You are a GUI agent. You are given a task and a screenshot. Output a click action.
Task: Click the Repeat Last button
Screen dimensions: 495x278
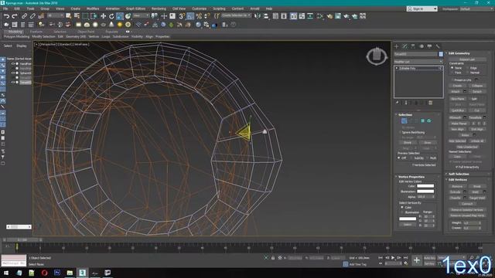(x=467, y=59)
